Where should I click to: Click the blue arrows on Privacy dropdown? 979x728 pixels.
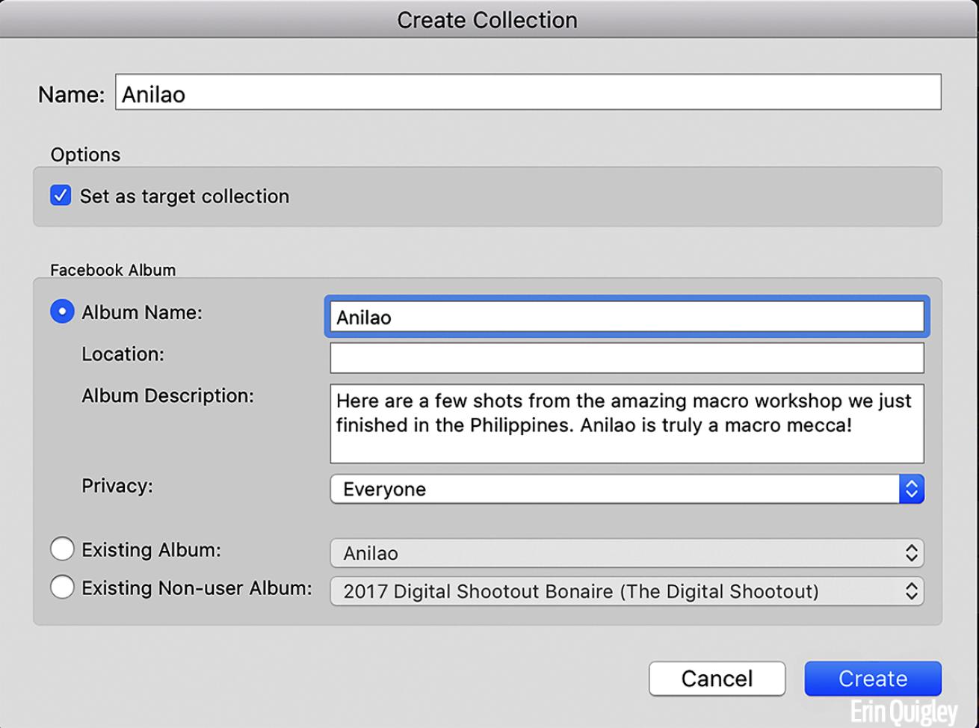tap(911, 490)
